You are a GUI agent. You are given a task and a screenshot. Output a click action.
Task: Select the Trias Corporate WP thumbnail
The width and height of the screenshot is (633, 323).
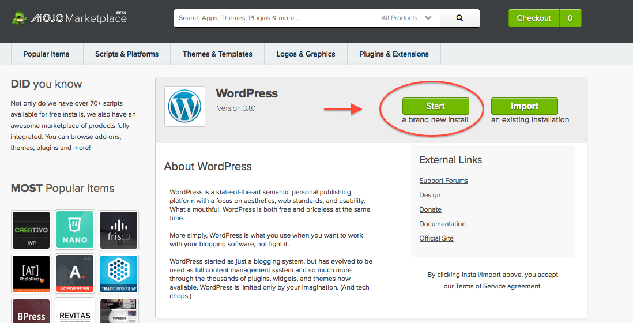click(x=118, y=273)
